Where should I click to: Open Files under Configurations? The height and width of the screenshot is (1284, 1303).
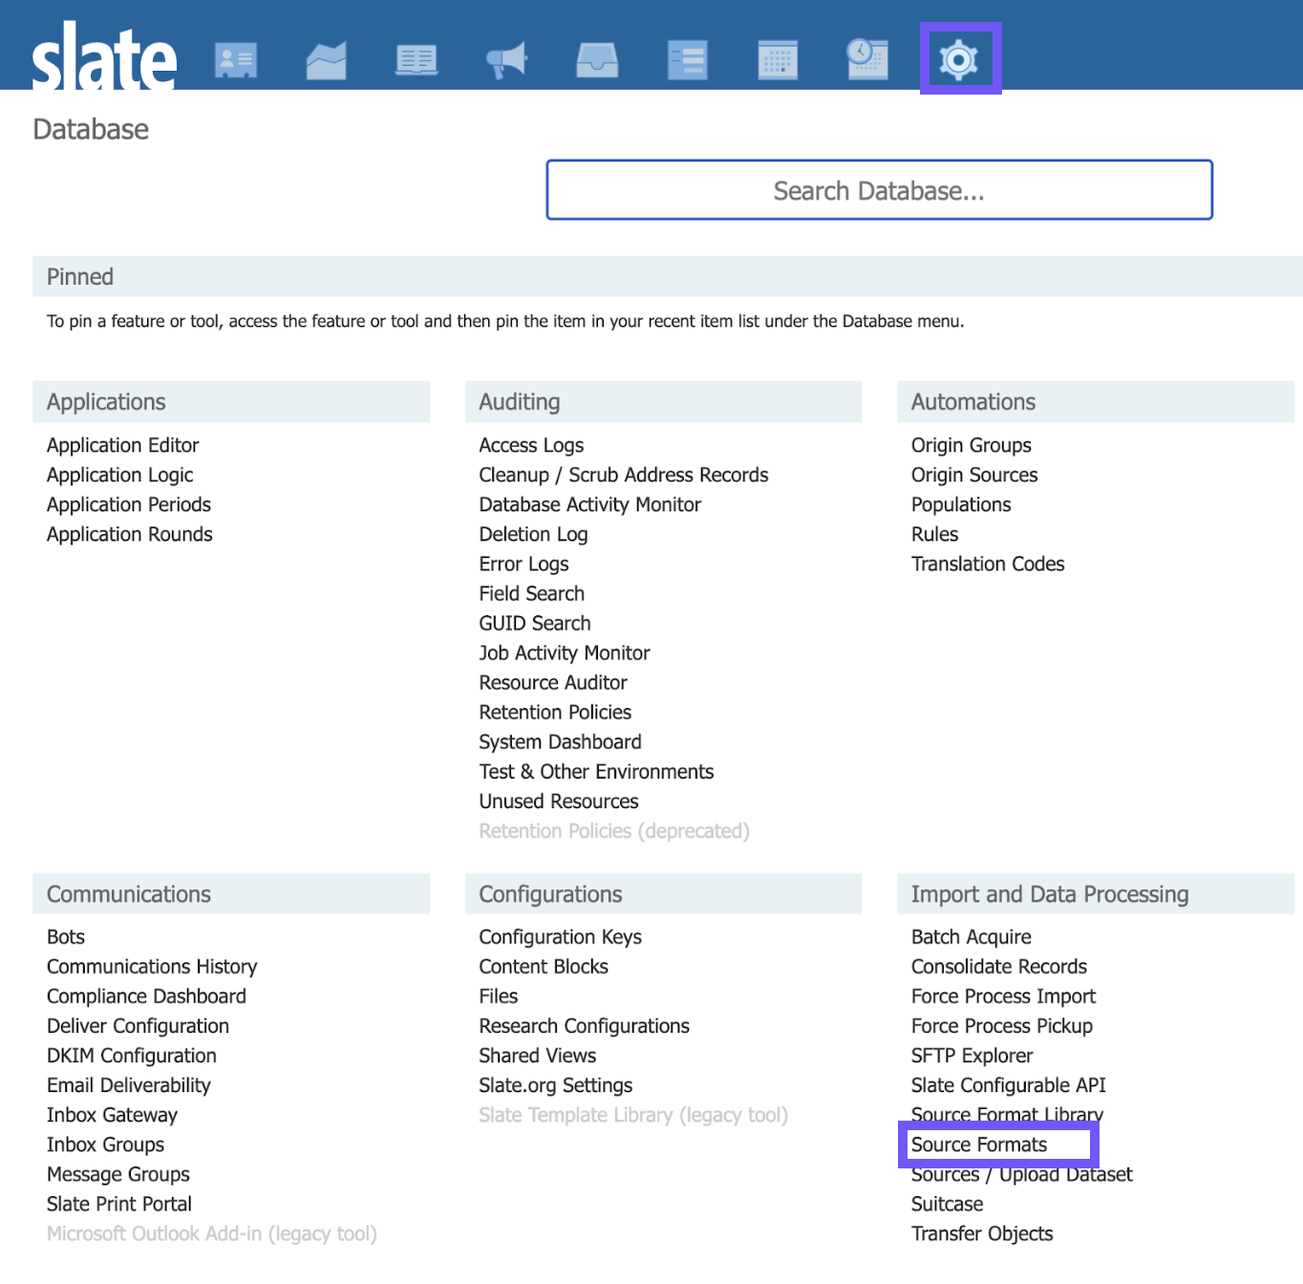click(499, 995)
